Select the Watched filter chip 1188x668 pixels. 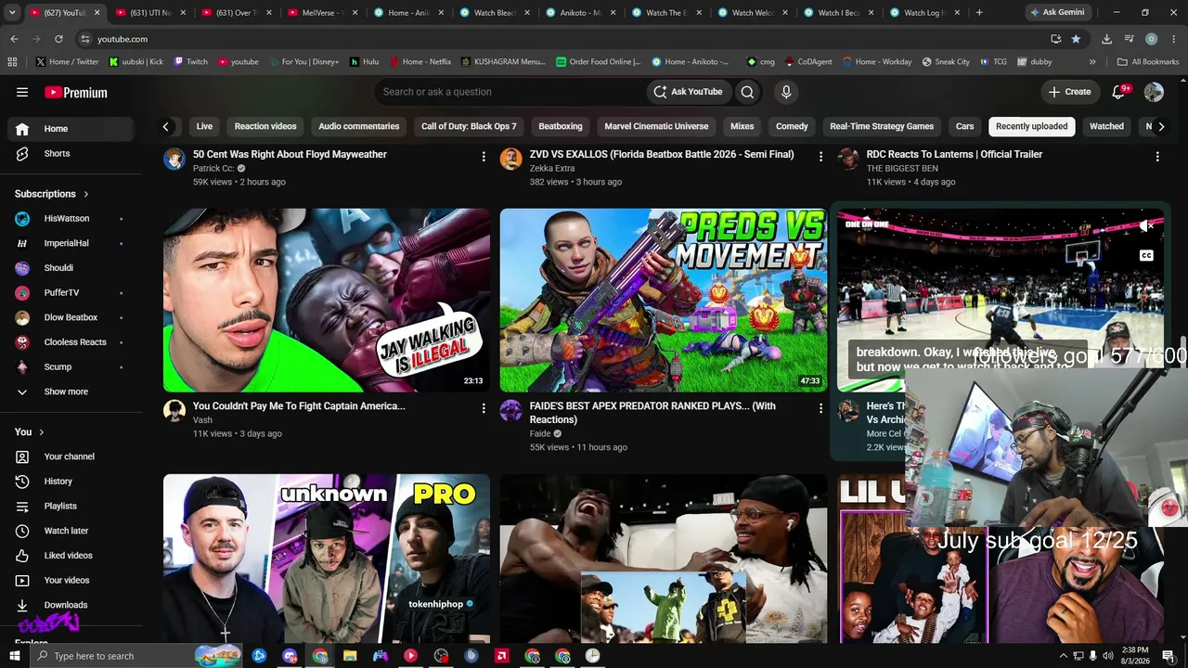click(1106, 126)
